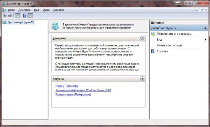The image size is (210, 127).
Task: Click the tree icon next to Диспетчер Hyper-V
Action: coord(5,22)
